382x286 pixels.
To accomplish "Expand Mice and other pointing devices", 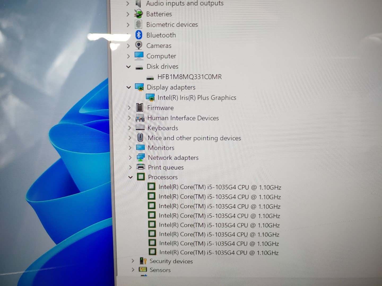I will coord(130,138).
